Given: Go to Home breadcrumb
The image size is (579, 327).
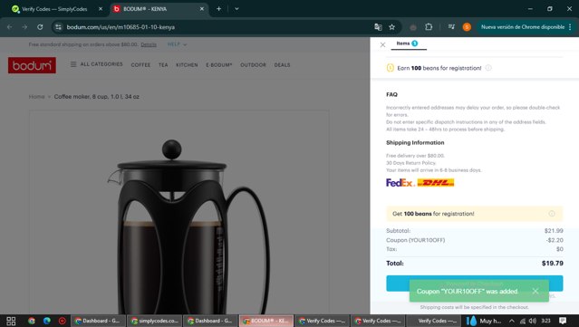Looking at the screenshot, I should [x=36, y=97].
